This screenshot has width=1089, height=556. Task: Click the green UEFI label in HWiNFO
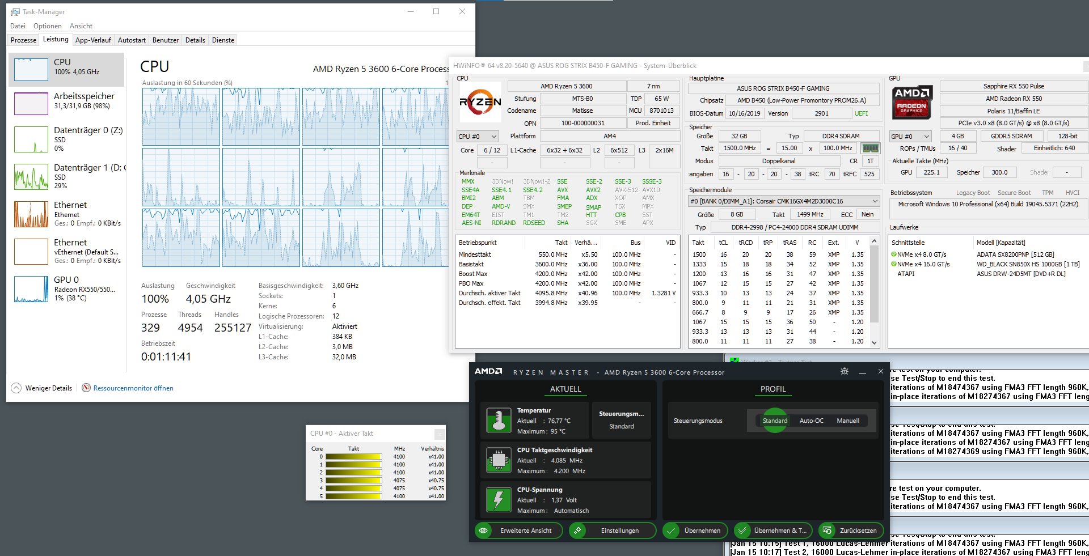(x=861, y=113)
